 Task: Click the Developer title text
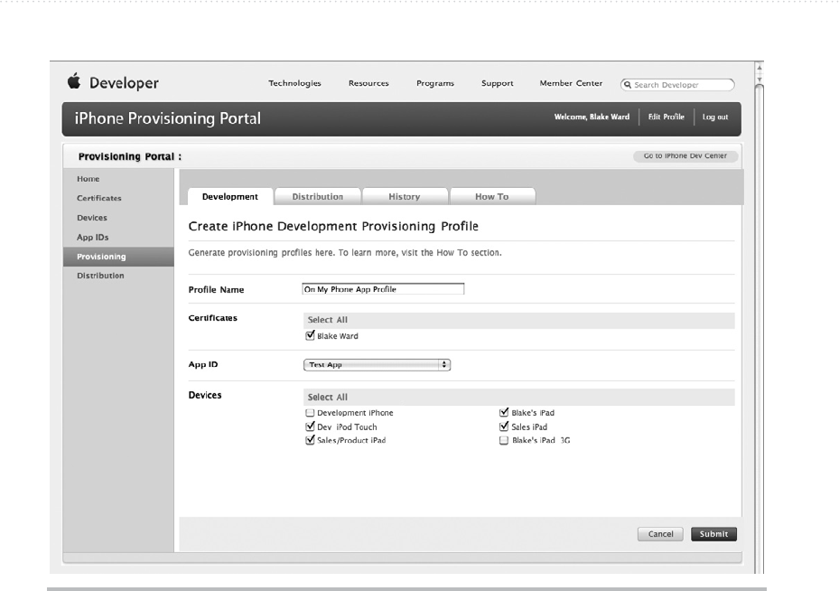pos(124,83)
